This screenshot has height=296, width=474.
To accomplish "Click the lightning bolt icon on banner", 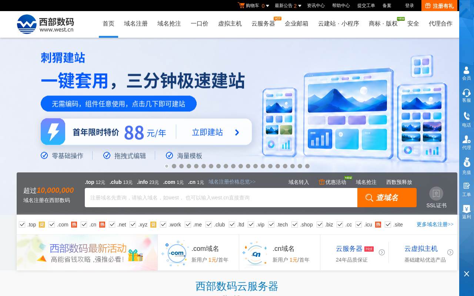I will [x=53, y=131].
